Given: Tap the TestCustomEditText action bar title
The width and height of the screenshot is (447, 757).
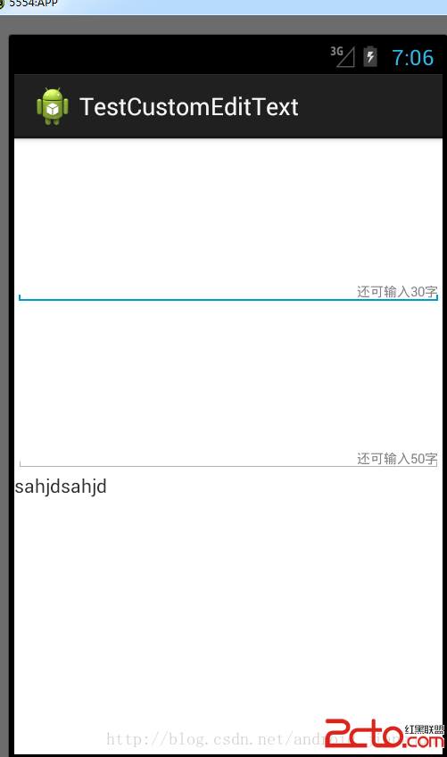Looking at the screenshot, I should tap(189, 107).
